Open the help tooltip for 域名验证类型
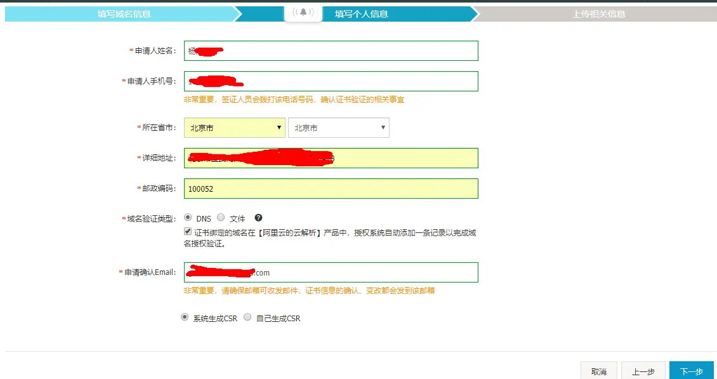Screen dimensions: 717x379 [x=258, y=217]
